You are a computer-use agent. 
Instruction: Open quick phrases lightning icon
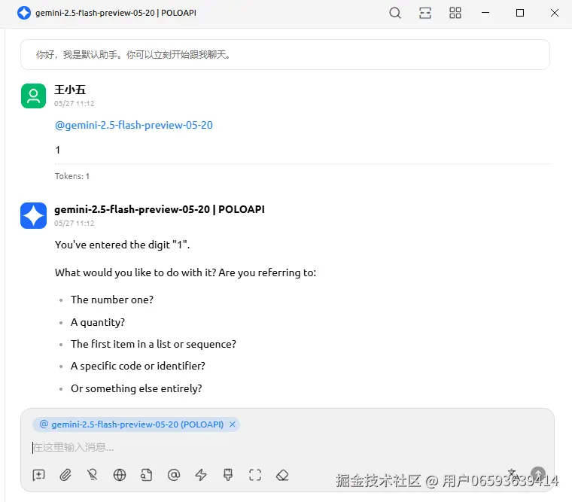pyautogui.click(x=201, y=475)
